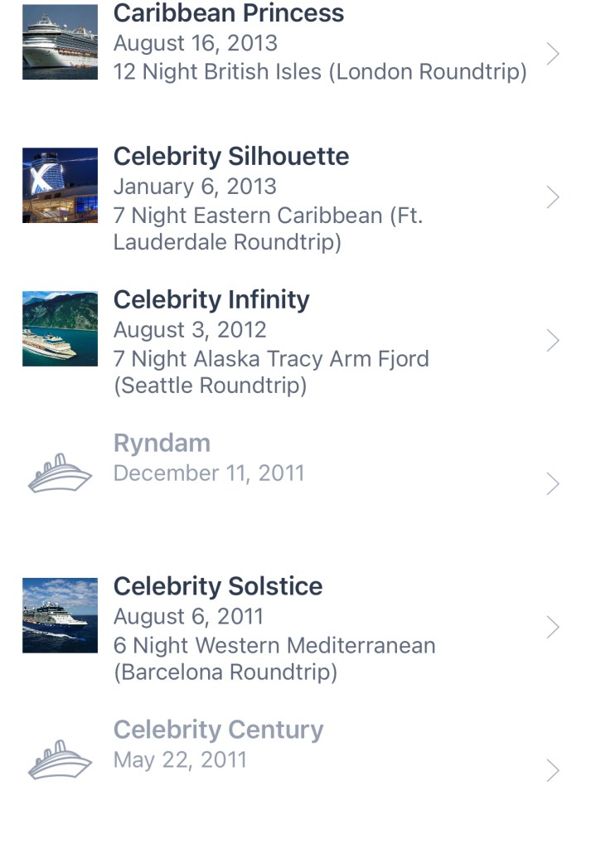Tap the 12 Night British Isles itinerary
The height and width of the screenshot is (849, 591).
[x=320, y=72]
